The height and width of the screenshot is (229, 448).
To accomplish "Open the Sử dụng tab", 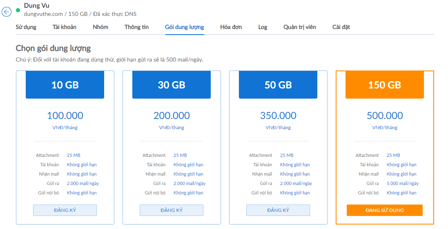I will click(x=26, y=27).
